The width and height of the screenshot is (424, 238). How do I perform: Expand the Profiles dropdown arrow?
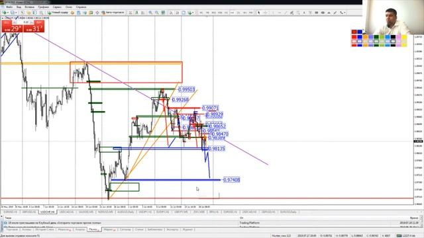(16, 13)
